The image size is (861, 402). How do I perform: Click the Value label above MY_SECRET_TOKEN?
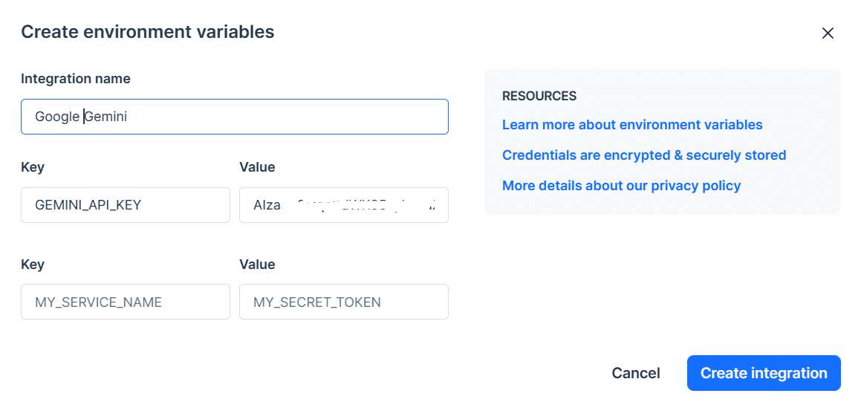pos(257,265)
